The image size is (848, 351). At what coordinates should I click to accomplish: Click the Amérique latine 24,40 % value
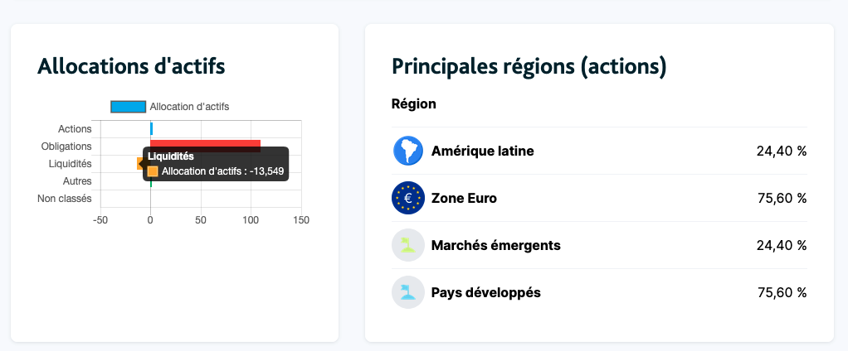[782, 151]
